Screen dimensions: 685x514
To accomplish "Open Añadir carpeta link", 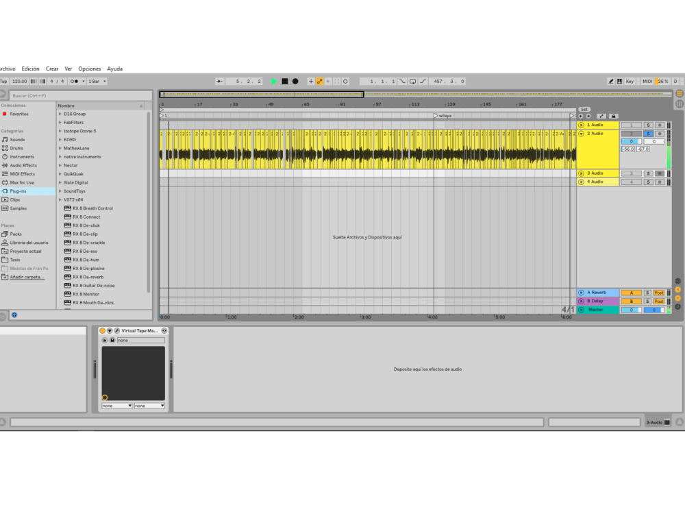I will click(x=27, y=277).
